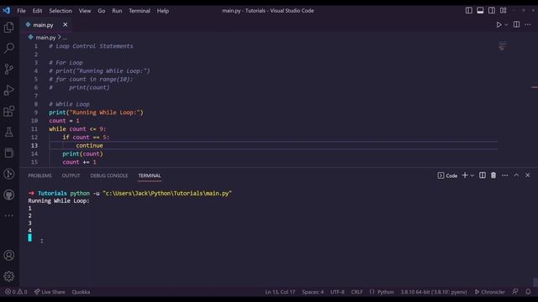Image resolution: width=538 pixels, height=302 pixels.
Task: Open the Run menu
Action: 117,11
